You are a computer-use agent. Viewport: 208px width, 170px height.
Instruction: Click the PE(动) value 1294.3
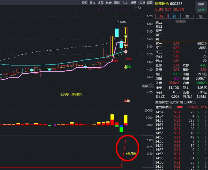pos(202,97)
